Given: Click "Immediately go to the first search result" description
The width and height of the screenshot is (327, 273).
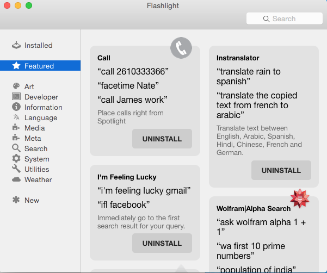Looking at the screenshot, I should [141, 222].
